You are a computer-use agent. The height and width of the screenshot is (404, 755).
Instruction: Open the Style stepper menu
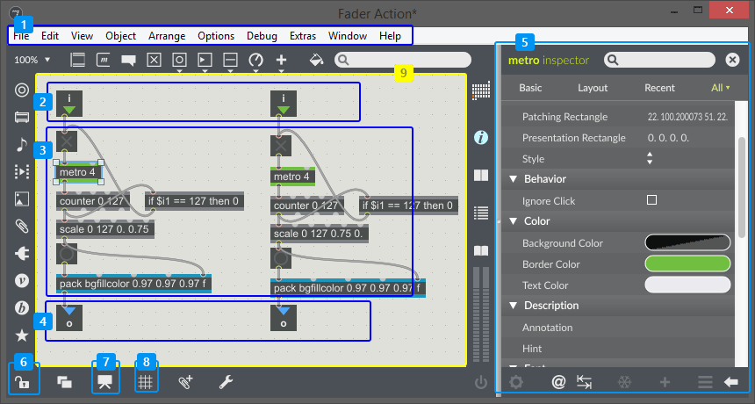650,158
